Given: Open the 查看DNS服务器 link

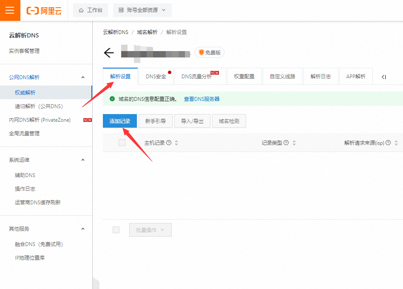Looking at the screenshot, I should coord(202,99).
